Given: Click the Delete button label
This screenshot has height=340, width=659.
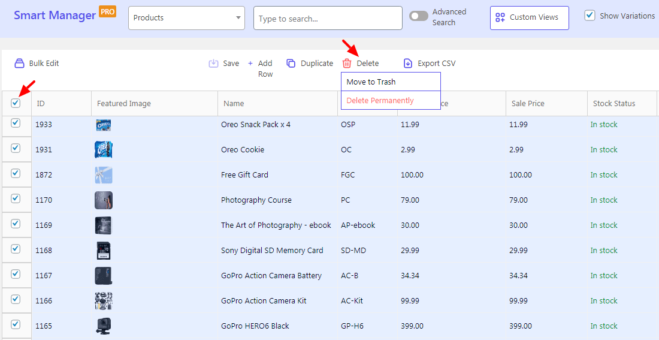Looking at the screenshot, I should 368,64.
